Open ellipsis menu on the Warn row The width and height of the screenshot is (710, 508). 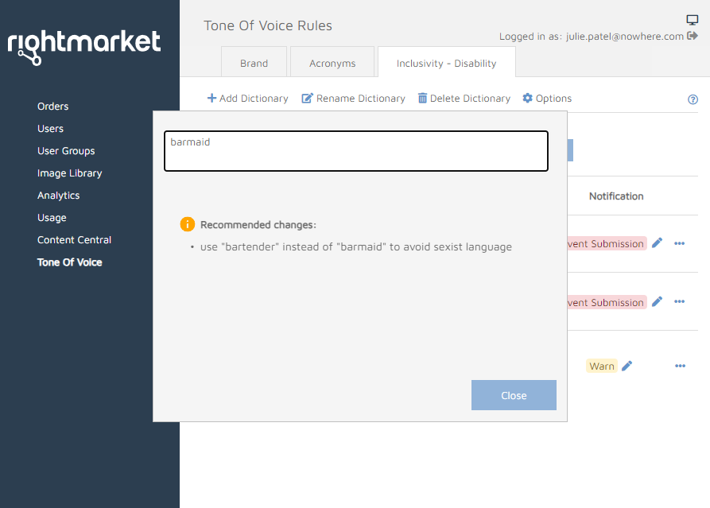pyautogui.click(x=680, y=366)
